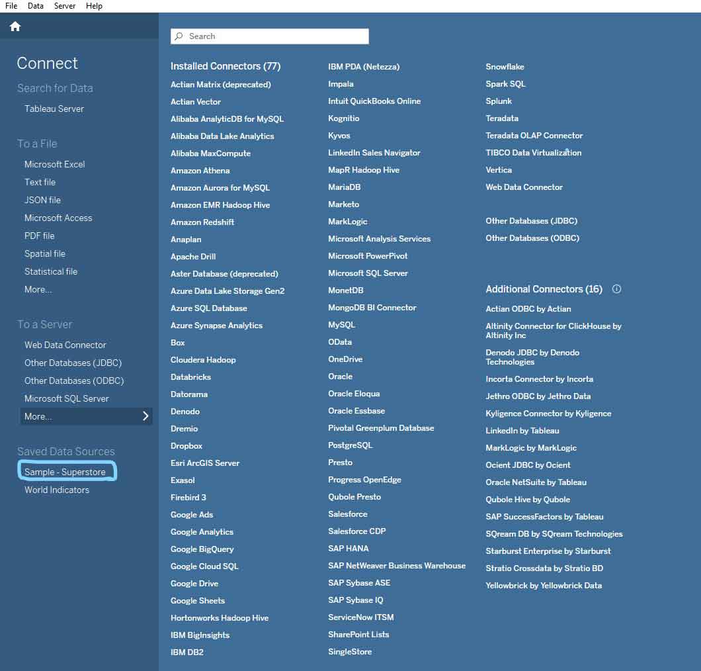Open the File menu

click(x=11, y=6)
